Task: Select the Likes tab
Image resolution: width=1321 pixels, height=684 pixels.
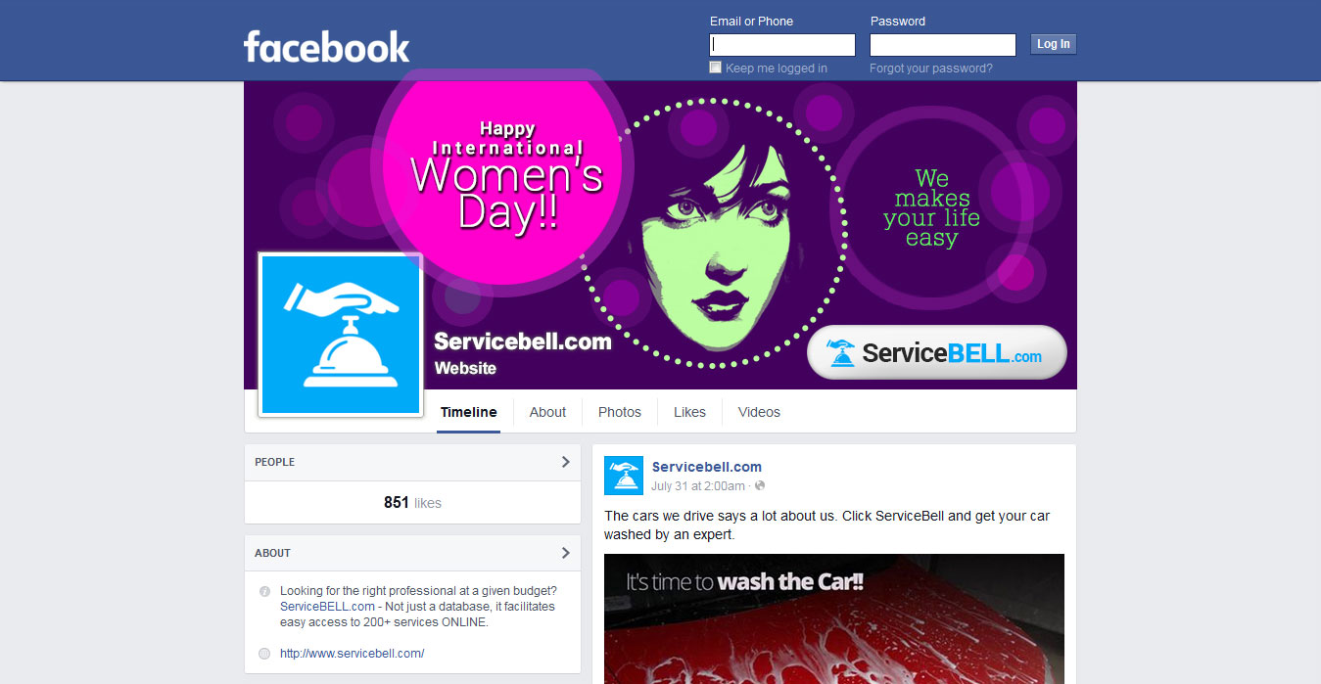Action: pos(689,412)
